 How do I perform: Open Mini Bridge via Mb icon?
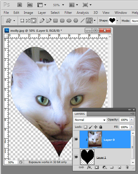[30, 5]
